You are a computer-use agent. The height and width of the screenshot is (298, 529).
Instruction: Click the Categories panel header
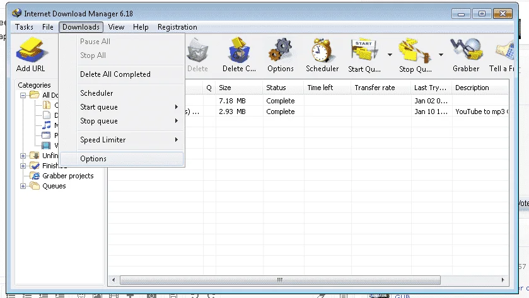[34, 85]
